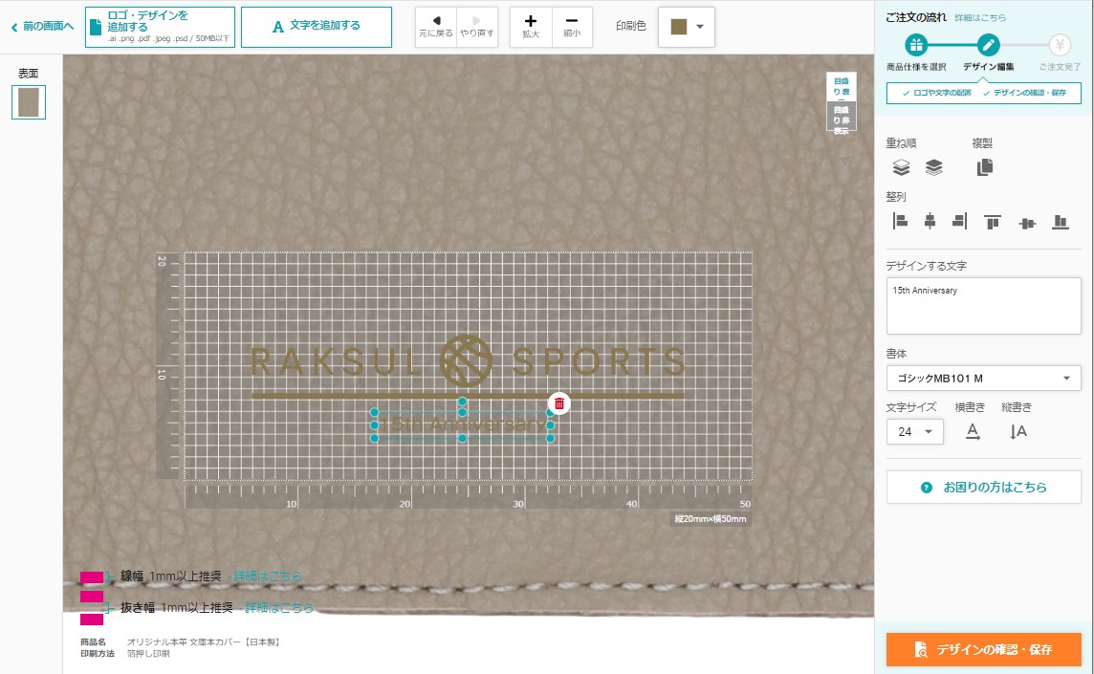Undo with the 元に戻る button
Screen dimensions: 1094x674
[436, 27]
